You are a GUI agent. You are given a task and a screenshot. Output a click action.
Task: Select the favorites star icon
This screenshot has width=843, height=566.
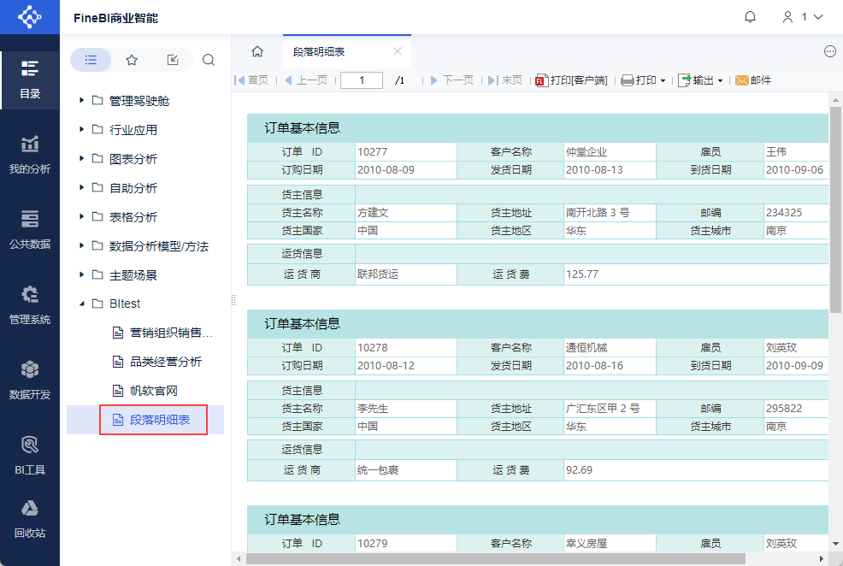133,60
